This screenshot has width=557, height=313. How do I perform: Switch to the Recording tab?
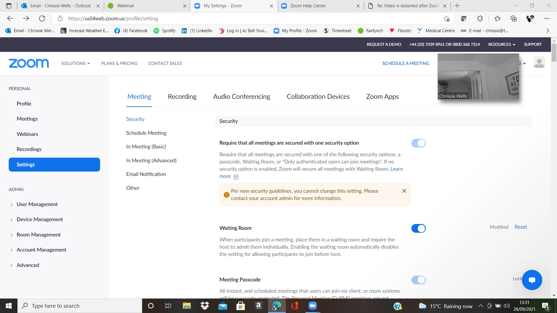pyautogui.click(x=182, y=97)
